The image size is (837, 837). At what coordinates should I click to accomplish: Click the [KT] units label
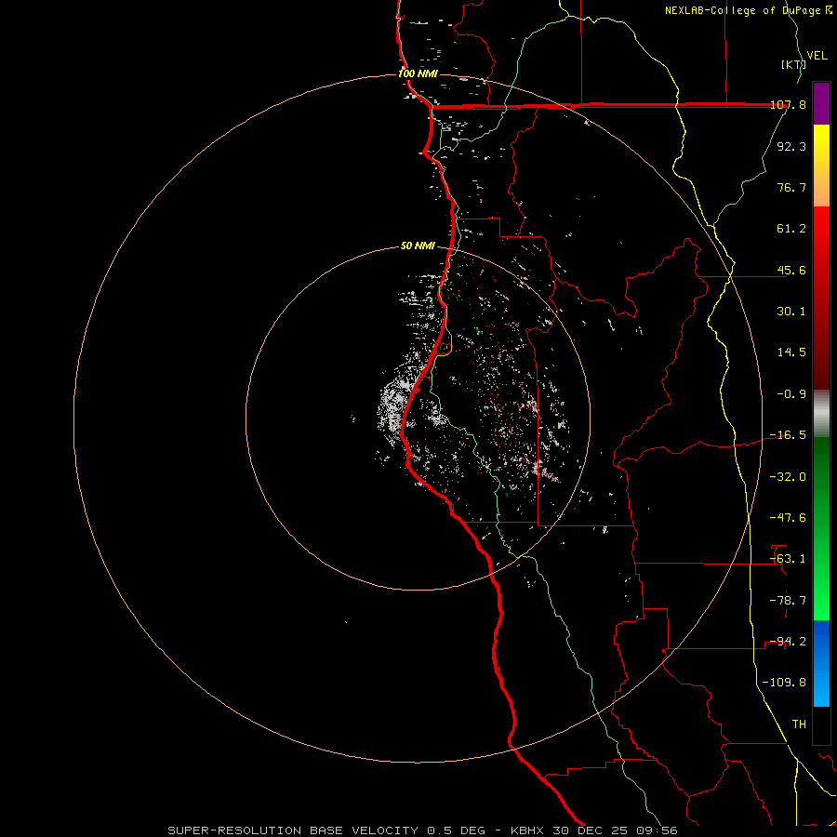pyautogui.click(x=793, y=64)
